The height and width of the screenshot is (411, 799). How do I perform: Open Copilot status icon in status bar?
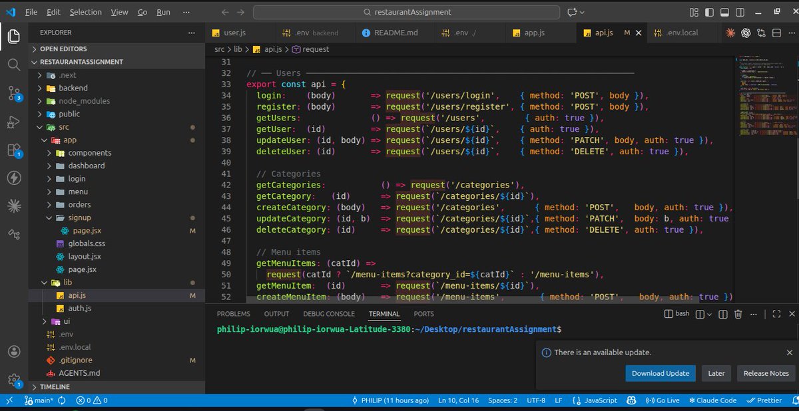click(632, 400)
